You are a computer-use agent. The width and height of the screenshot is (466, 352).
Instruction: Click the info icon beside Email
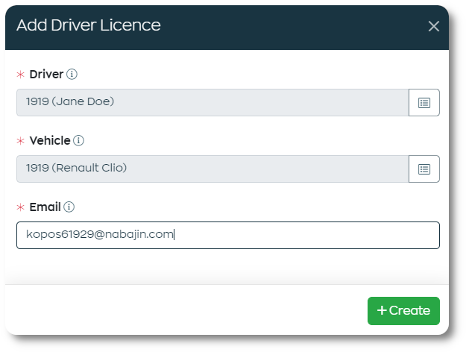pos(69,207)
